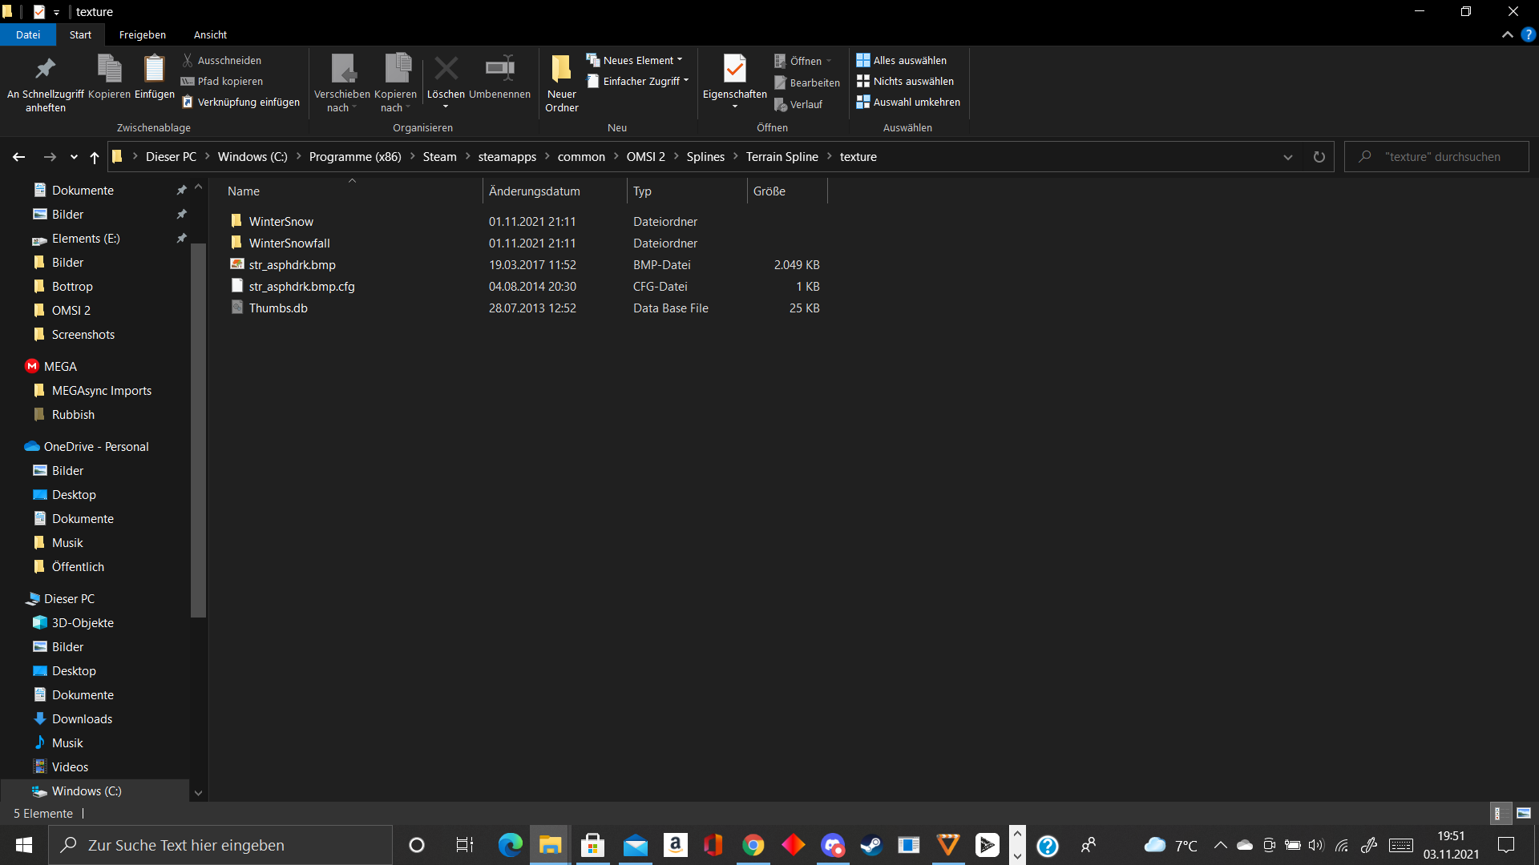Image resolution: width=1539 pixels, height=865 pixels.
Task: Expand address bar history dropdown
Action: [1287, 157]
